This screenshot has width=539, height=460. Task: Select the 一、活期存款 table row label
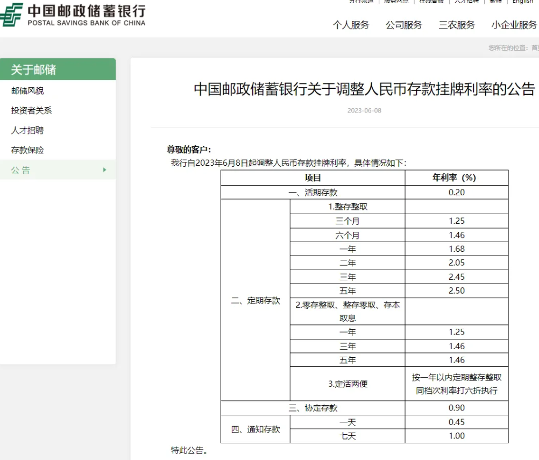point(313,193)
